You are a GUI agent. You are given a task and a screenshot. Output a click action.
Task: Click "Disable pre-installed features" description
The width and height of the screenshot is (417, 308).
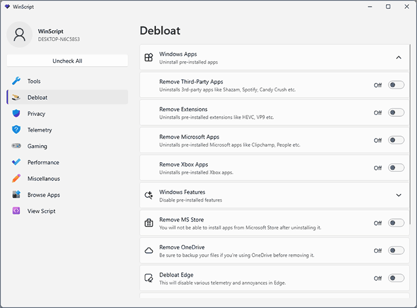tap(190, 200)
